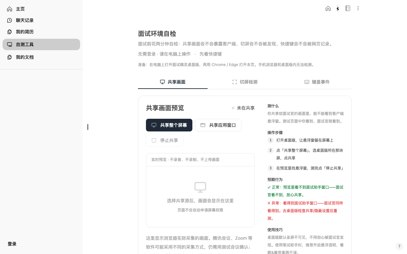This screenshot has width=407, height=254.
Task: Open 聊天记录 in the sidebar
Action: point(41,20)
